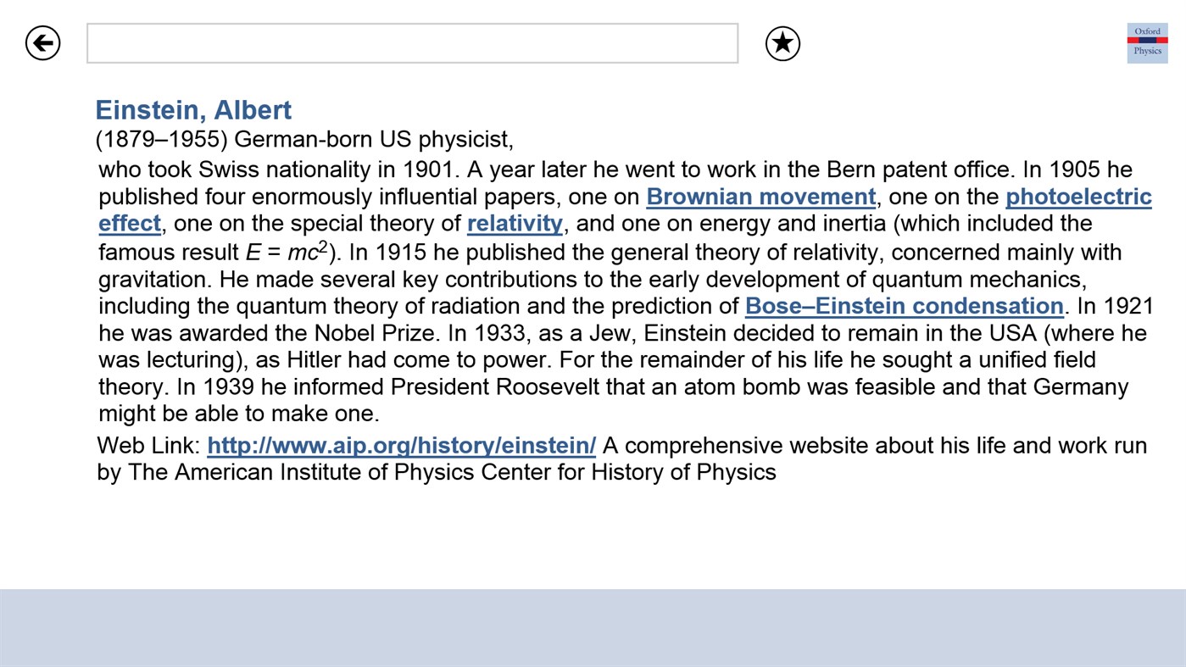This screenshot has width=1186, height=667.
Task: Click the German-born US physicist text
Action: (x=373, y=139)
